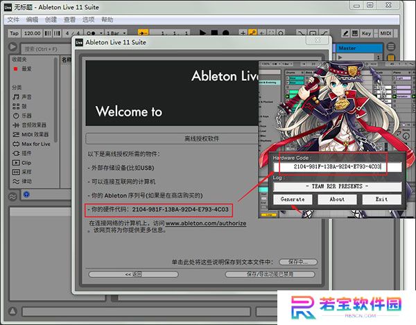Enable Draw Mode pencil icon
Viewport: 416px width, 325px height.
pos(346,33)
